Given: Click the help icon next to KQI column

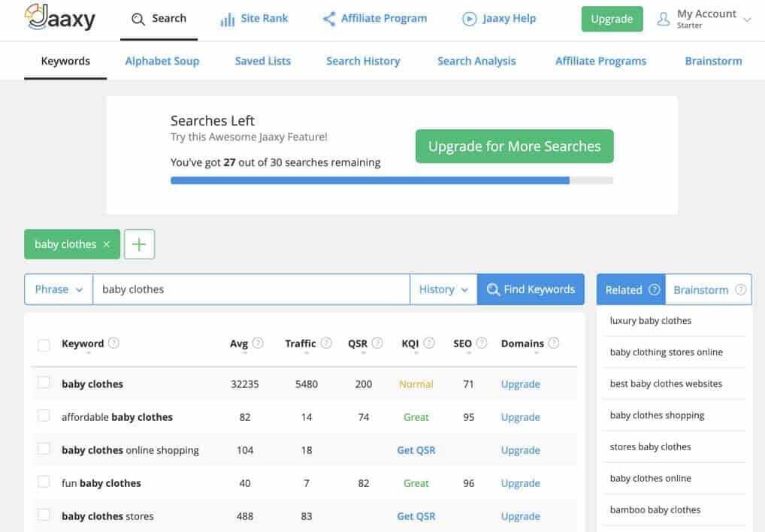Looking at the screenshot, I should pos(429,343).
